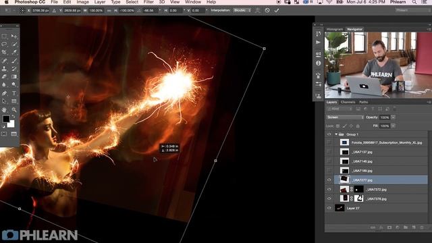The image size is (432, 243).
Task: Select the Type tool
Action: (x=14, y=93)
